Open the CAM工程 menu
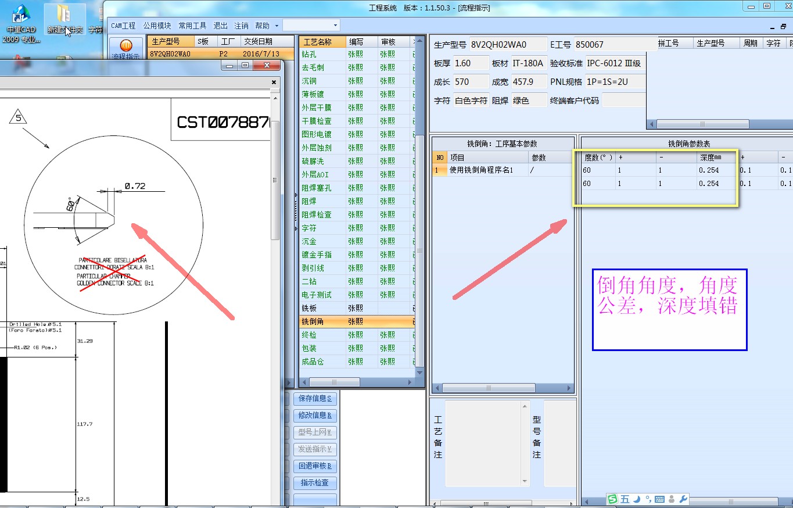This screenshot has height=508, width=793. coord(123,26)
